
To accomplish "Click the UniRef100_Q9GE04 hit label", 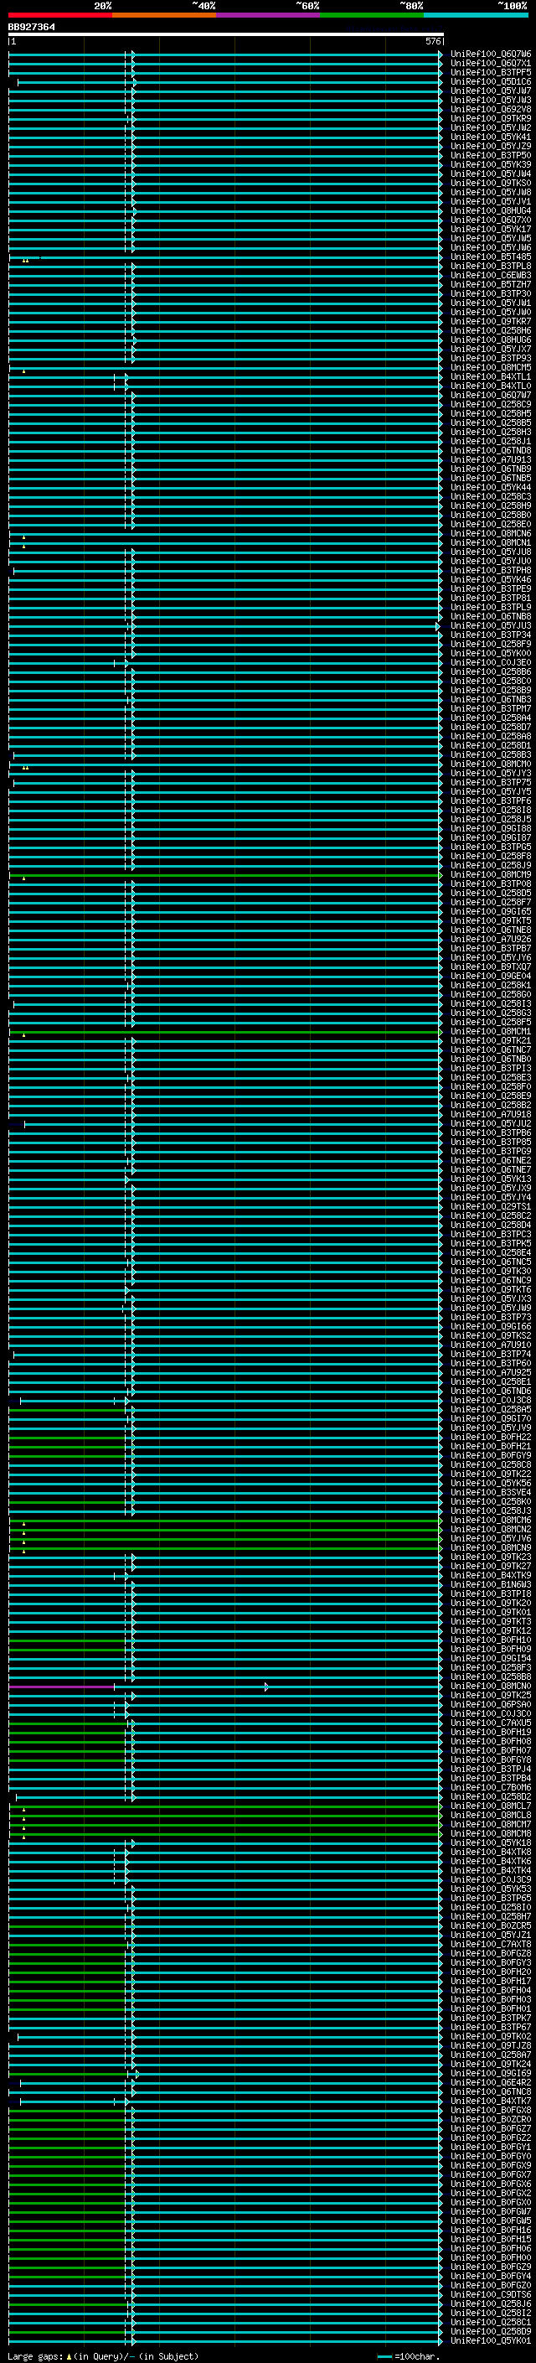I will 491,976.
